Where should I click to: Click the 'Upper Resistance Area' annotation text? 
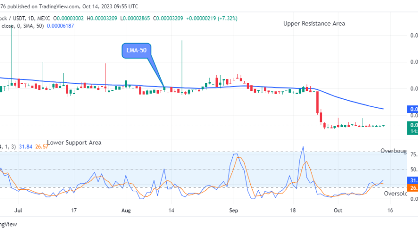(314, 24)
